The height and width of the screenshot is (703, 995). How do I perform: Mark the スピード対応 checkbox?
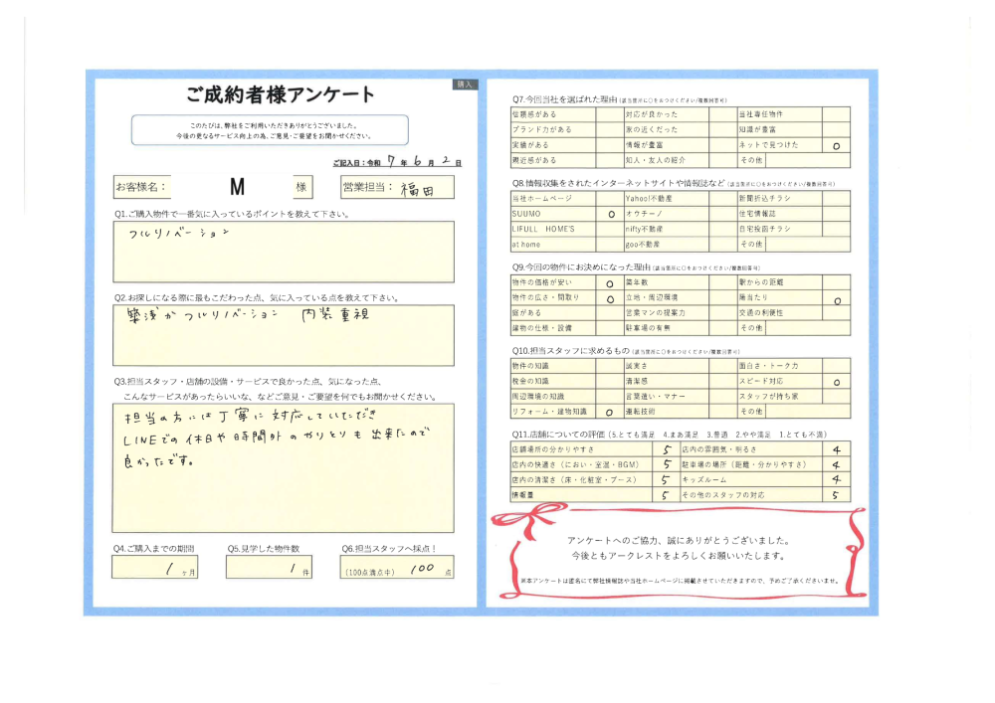tap(836, 381)
